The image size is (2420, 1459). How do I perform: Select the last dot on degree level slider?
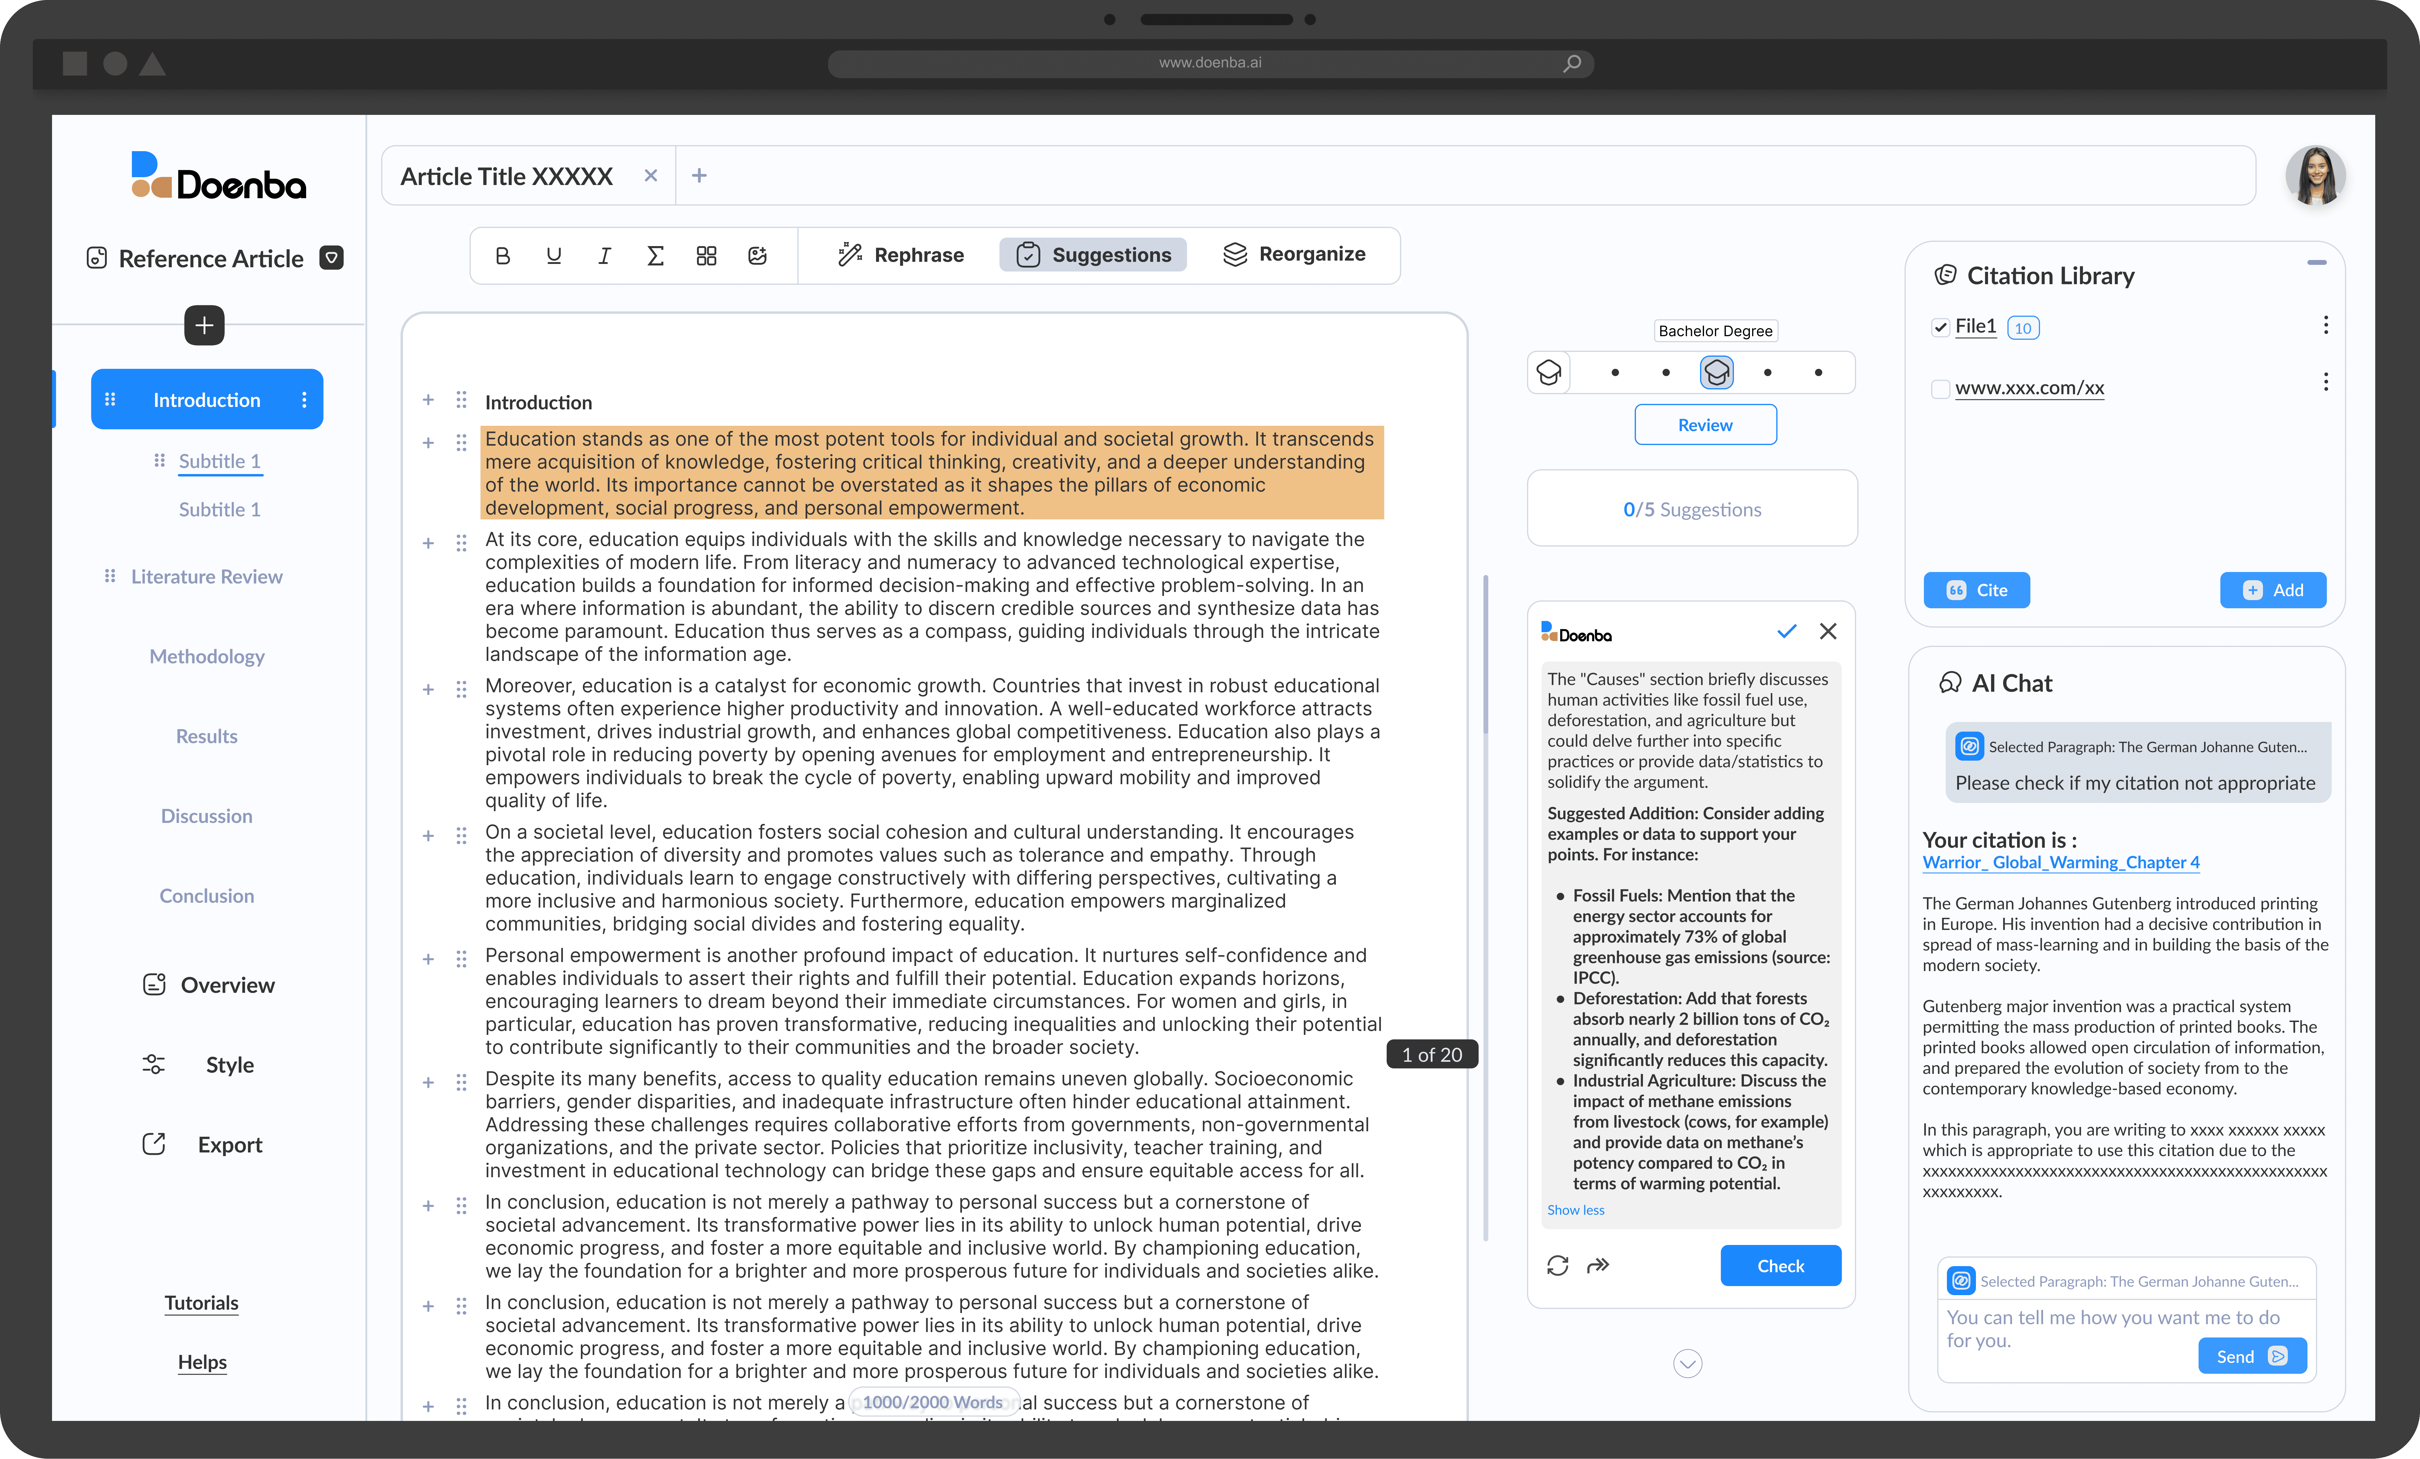(x=1819, y=373)
